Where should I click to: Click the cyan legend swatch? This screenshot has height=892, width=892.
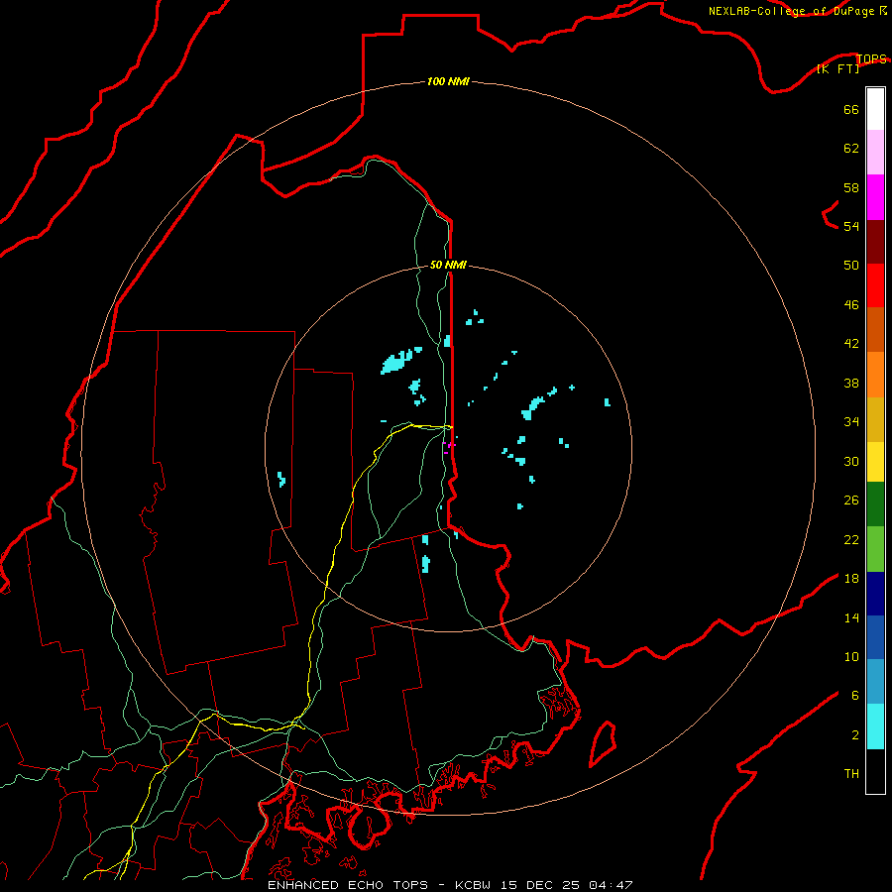[875, 726]
